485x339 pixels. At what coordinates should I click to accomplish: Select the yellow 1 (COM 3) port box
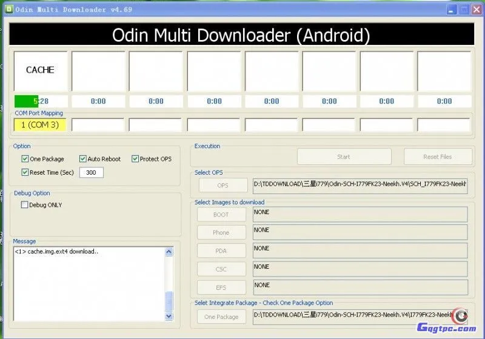point(40,125)
